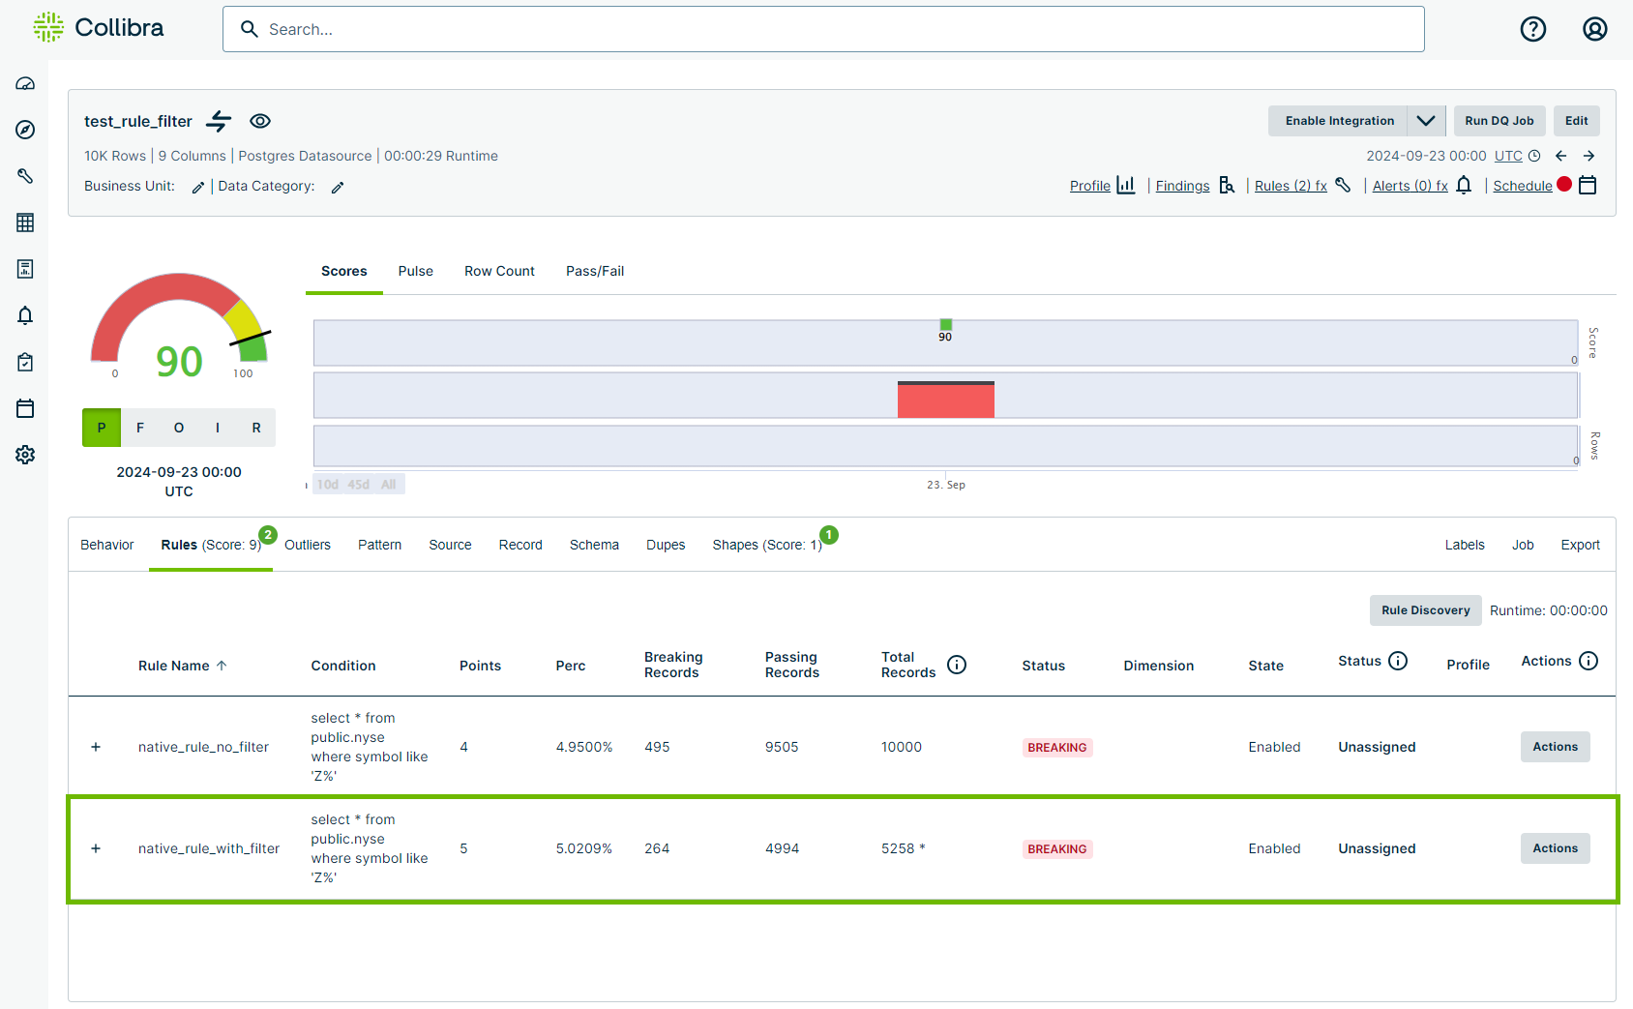Click the calendar icon next to Schedule
Screen dimensions: 1633x1009
pos(1588,185)
